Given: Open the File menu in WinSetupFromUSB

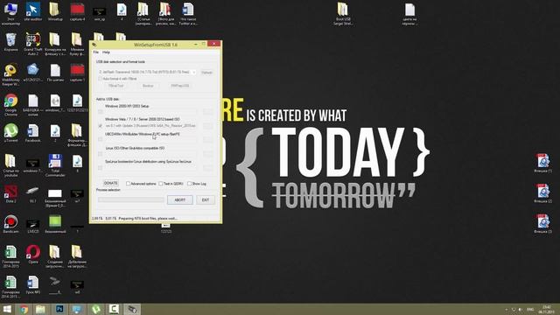Looking at the screenshot, I should (95, 52).
